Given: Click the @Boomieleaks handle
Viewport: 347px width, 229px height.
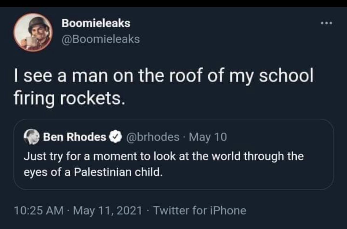Looking at the screenshot, I should click(x=101, y=39).
